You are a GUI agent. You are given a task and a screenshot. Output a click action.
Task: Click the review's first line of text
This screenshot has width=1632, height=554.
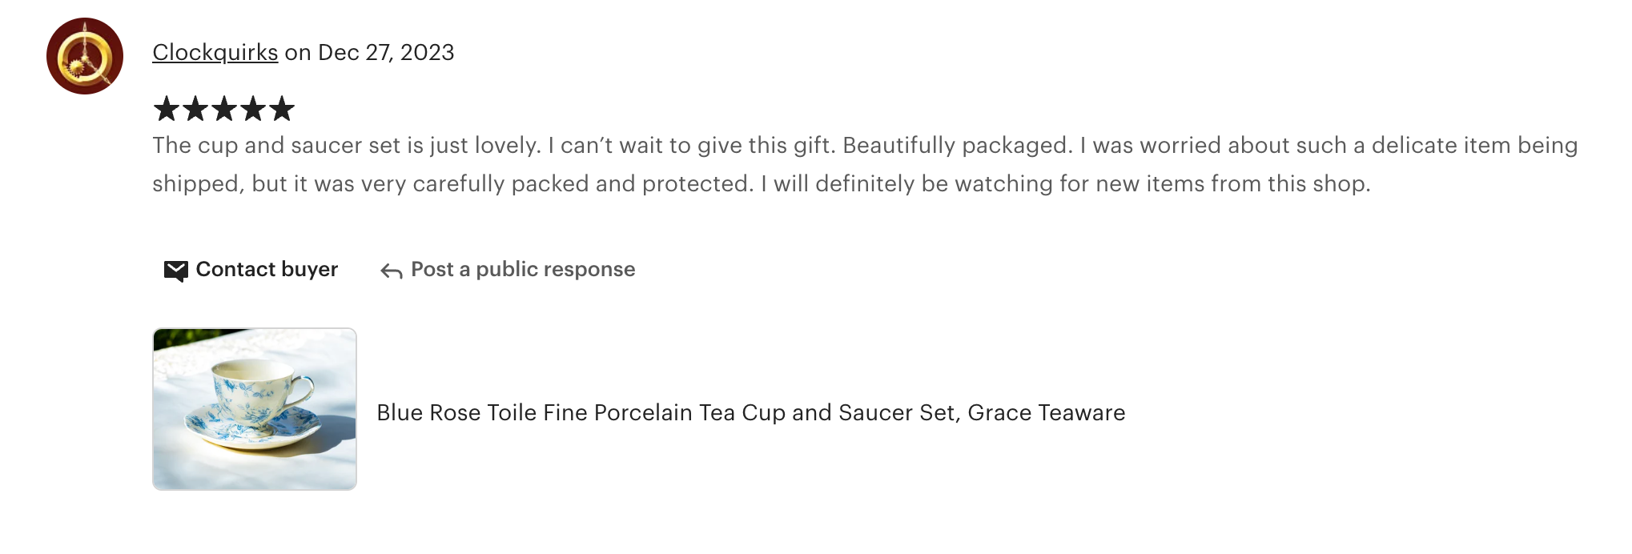[x=865, y=146]
